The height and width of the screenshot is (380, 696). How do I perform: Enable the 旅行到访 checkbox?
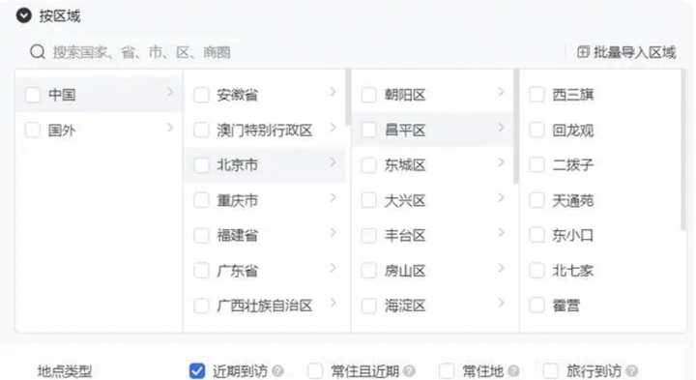(x=550, y=370)
